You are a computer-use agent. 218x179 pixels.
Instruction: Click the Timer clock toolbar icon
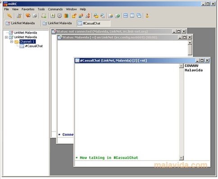click(59, 16)
